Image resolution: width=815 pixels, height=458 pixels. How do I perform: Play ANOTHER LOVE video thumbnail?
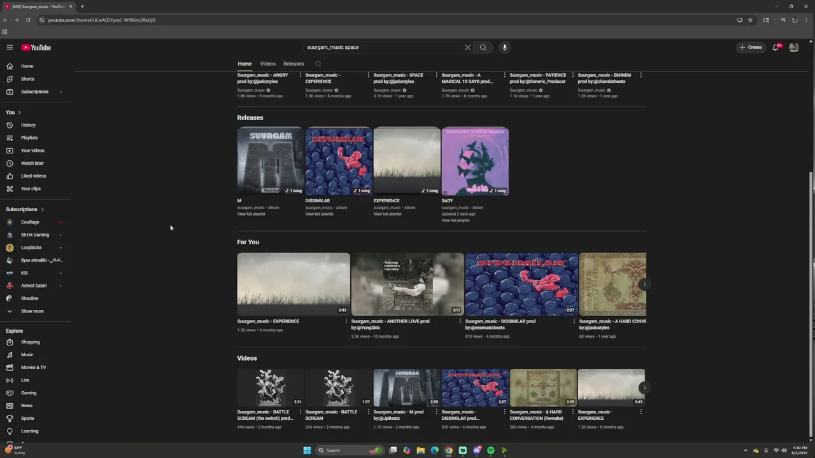pos(407,284)
